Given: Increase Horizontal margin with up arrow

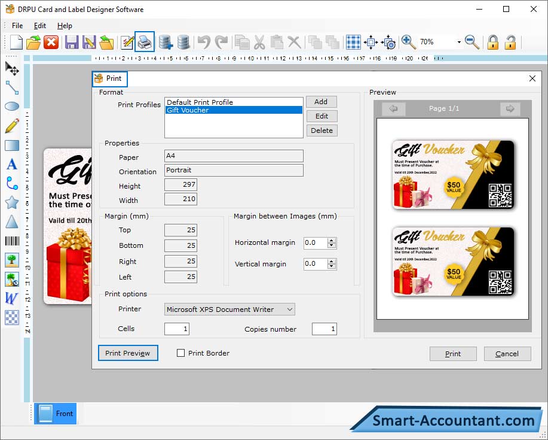Looking at the screenshot, I should point(331,240).
